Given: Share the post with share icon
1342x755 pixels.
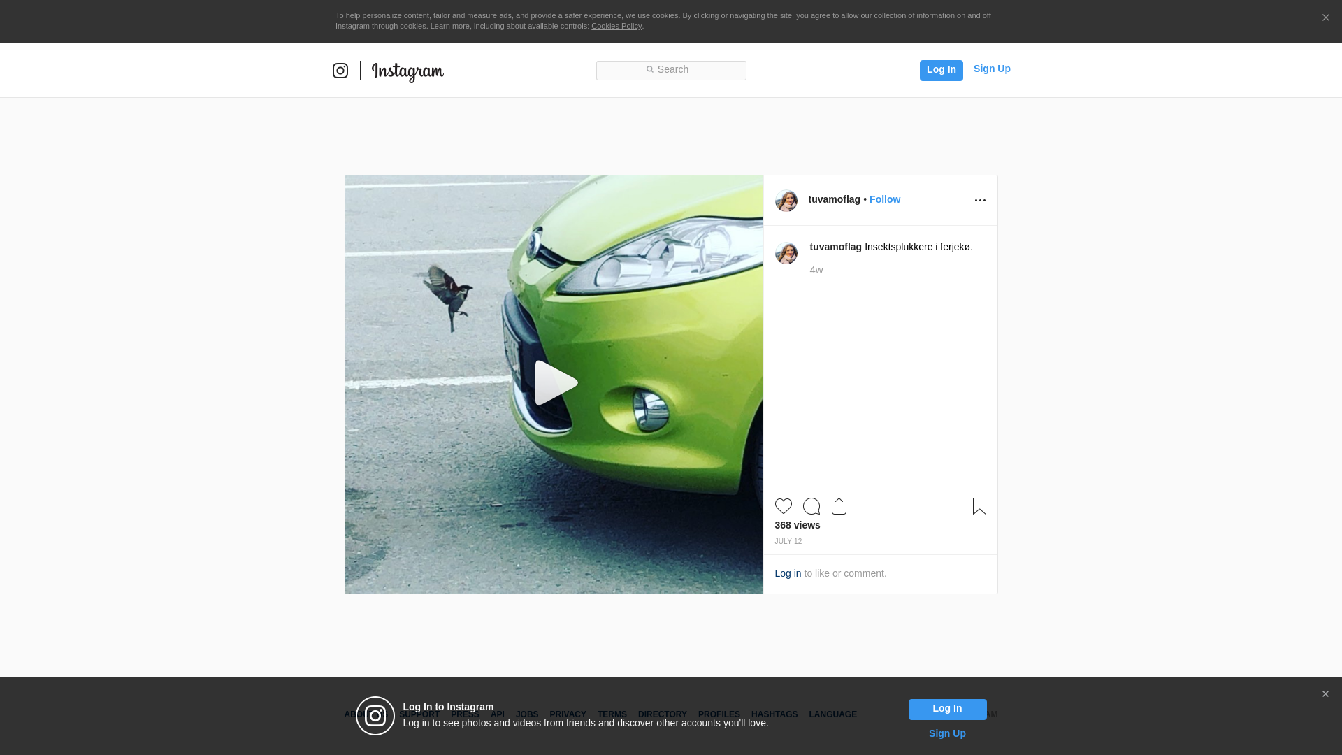Looking at the screenshot, I should pyautogui.click(x=839, y=506).
